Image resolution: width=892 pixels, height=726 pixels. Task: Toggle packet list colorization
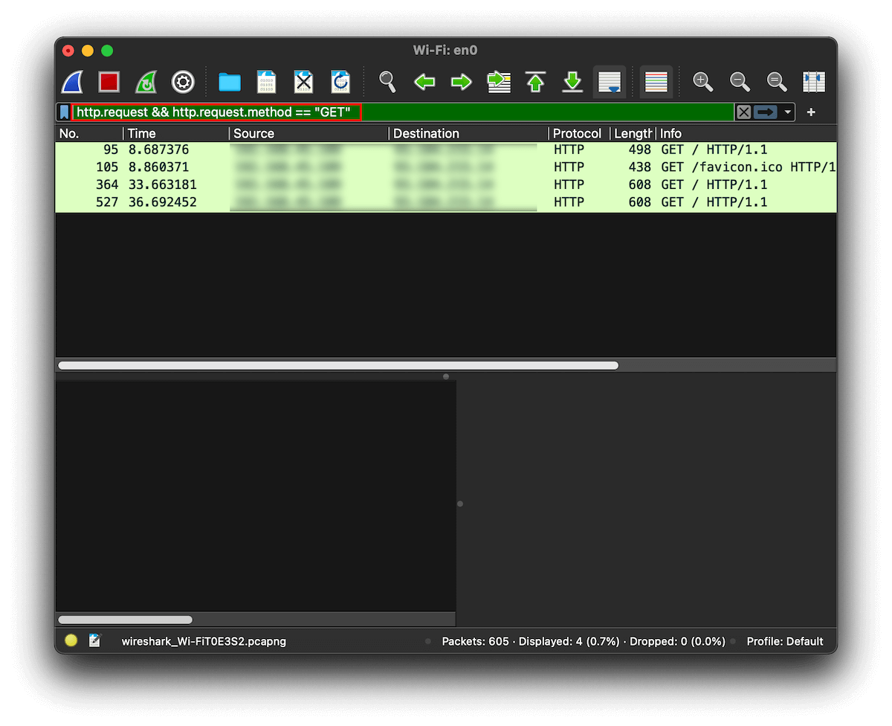[x=656, y=82]
